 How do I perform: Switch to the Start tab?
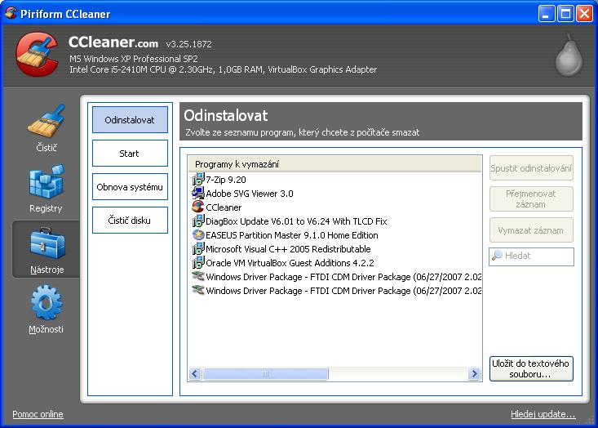coord(130,154)
